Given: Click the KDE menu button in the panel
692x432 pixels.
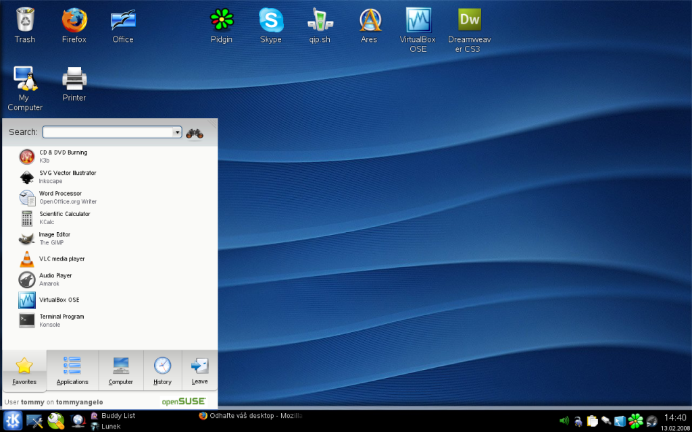Looking at the screenshot, I should coord(11,421).
